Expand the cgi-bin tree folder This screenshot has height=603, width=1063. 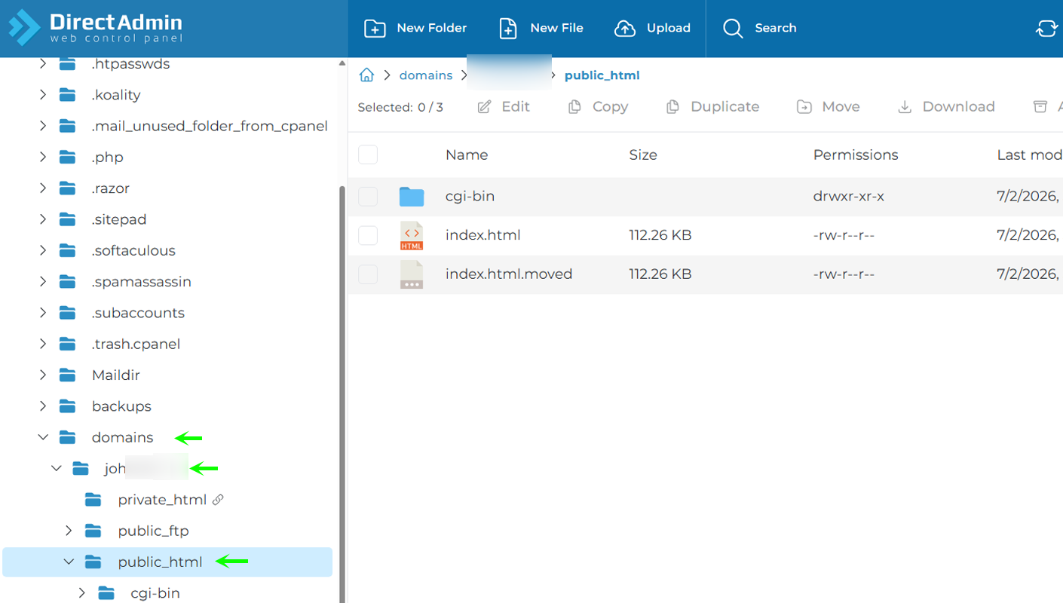point(81,593)
